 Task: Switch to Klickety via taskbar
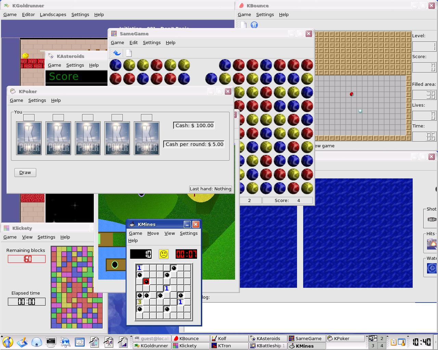tap(191, 346)
